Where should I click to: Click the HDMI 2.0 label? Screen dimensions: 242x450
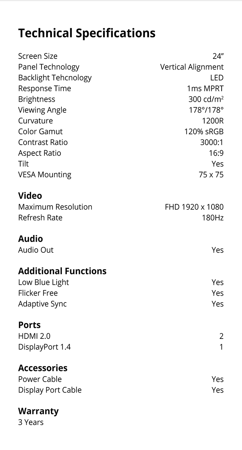point(34,336)
